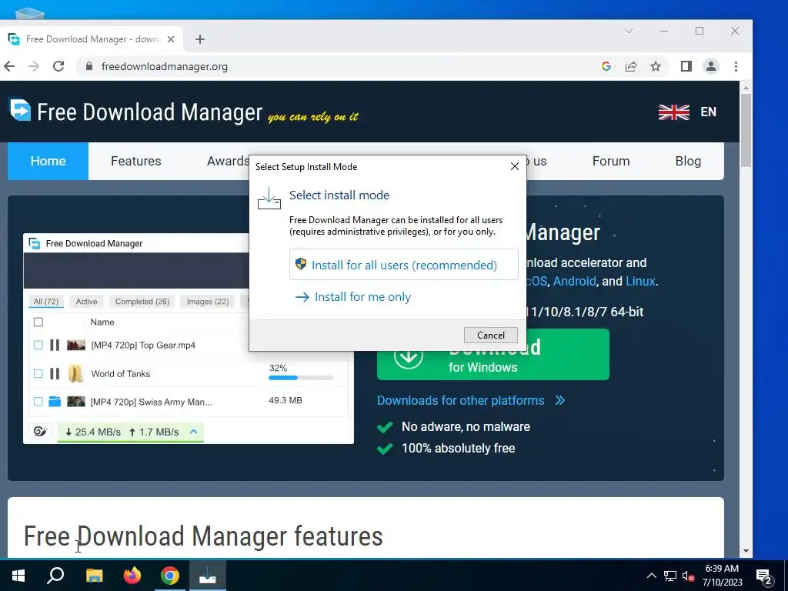Open the Blog menu item
The width and height of the screenshot is (788, 591).
[x=688, y=161]
